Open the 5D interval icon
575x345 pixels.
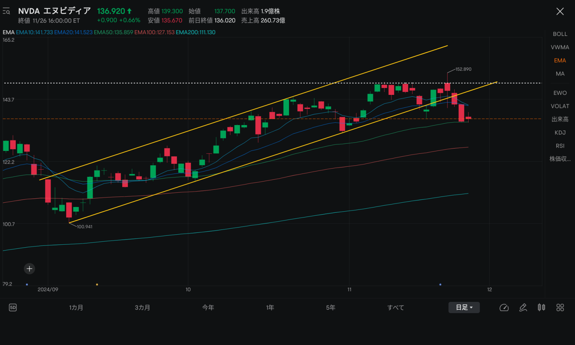point(13,308)
